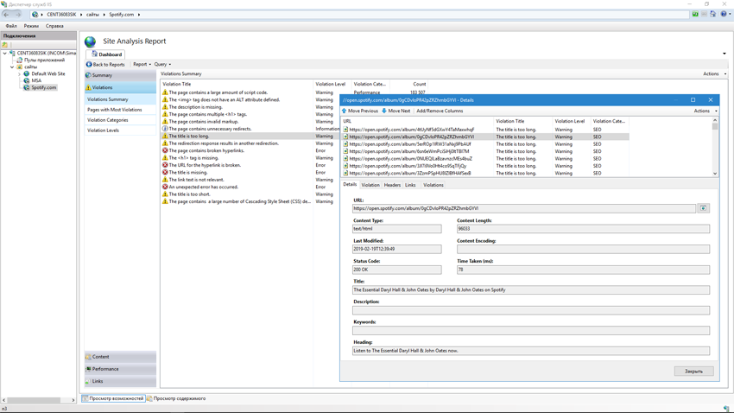Open the Violations section header

click(x=120, y=87)
